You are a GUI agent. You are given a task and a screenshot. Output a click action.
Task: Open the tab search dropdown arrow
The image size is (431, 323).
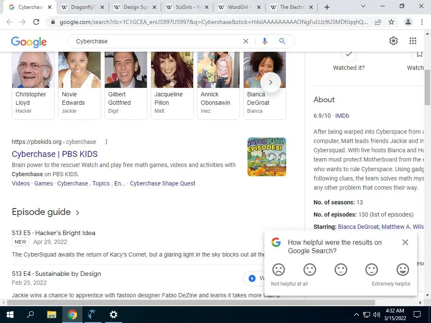pyautogui.click(x=363, y=6)
